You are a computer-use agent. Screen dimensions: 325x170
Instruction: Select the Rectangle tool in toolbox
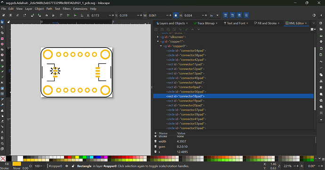(2, 39)
